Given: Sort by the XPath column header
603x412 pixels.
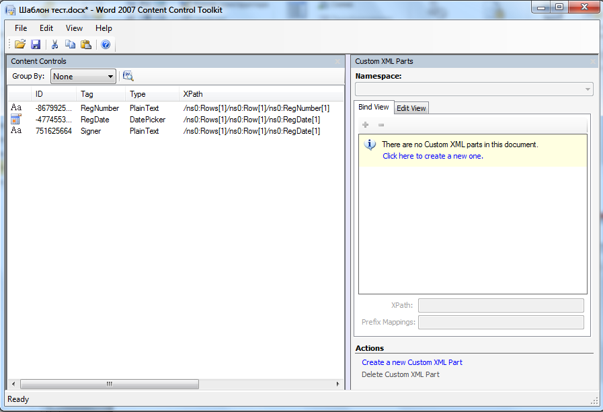Looking at the screenshot, I should (262, 94).
